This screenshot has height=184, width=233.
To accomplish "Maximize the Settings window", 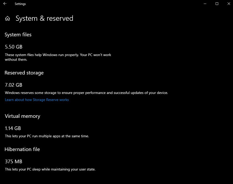I will point(217,4).
